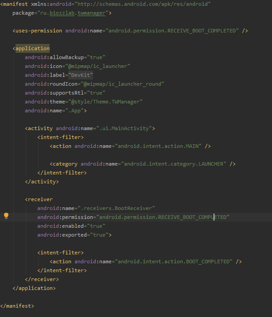Select RECEIVE_BOOT_COMPLETED in uses-permission line
Screen dimensions: 272x317
pos(202,31)
